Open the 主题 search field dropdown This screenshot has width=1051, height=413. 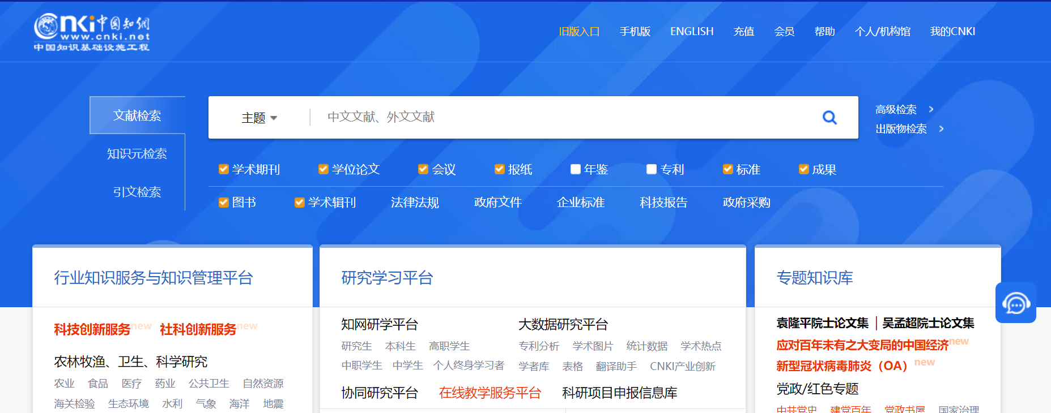259,118
